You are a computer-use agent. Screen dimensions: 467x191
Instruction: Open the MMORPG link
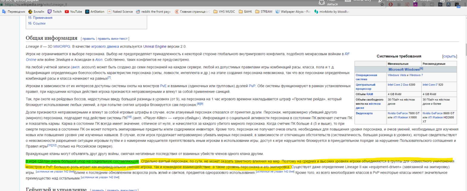(x=62, y=47)
